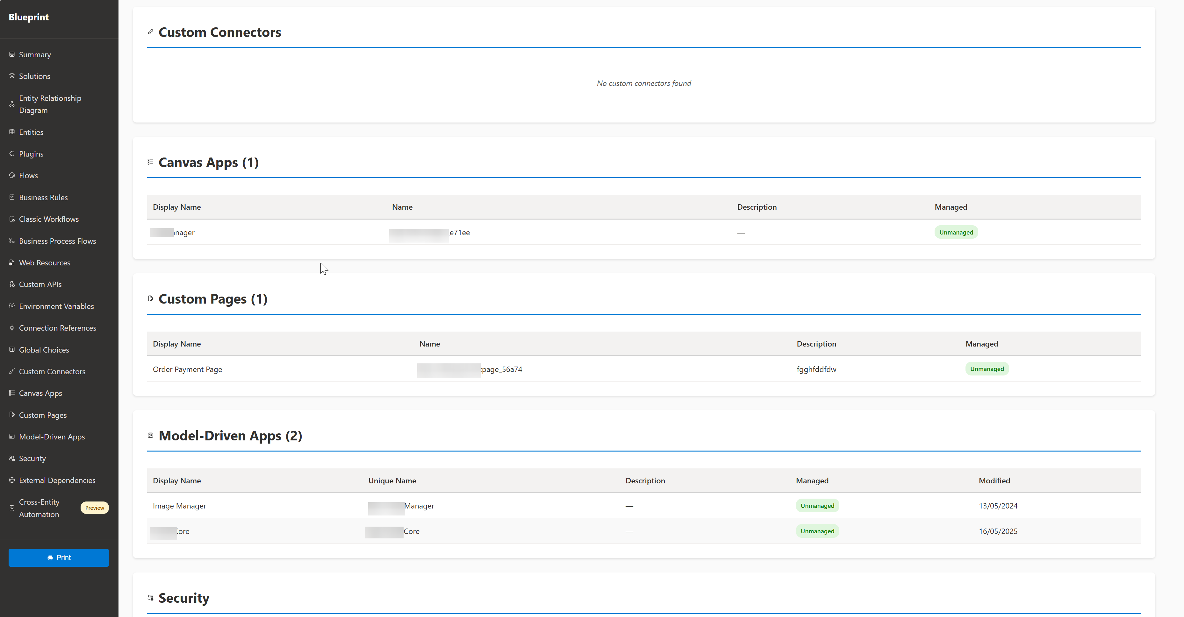The height and width of the screenshot is (617, 1184).
Task: Click the Web Resources sidebar icon
Action: point(12,262)
